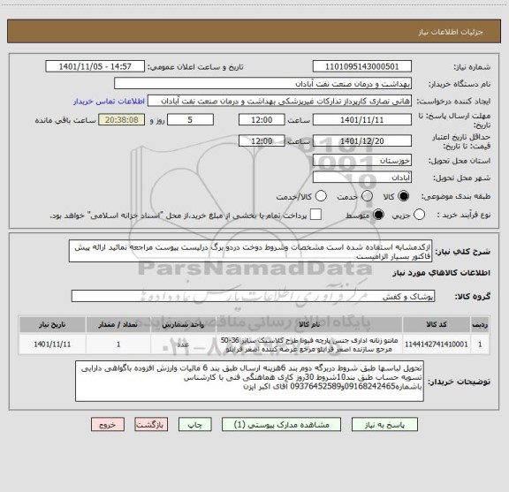Click the request creator field هانی نصاری

coord(279,101)
